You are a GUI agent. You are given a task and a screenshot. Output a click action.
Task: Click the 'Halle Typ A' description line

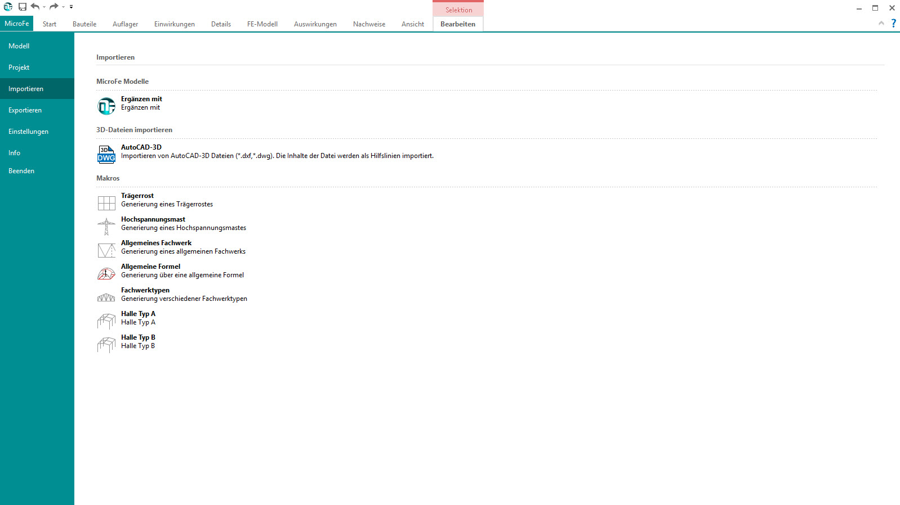[x=138, y=322]
